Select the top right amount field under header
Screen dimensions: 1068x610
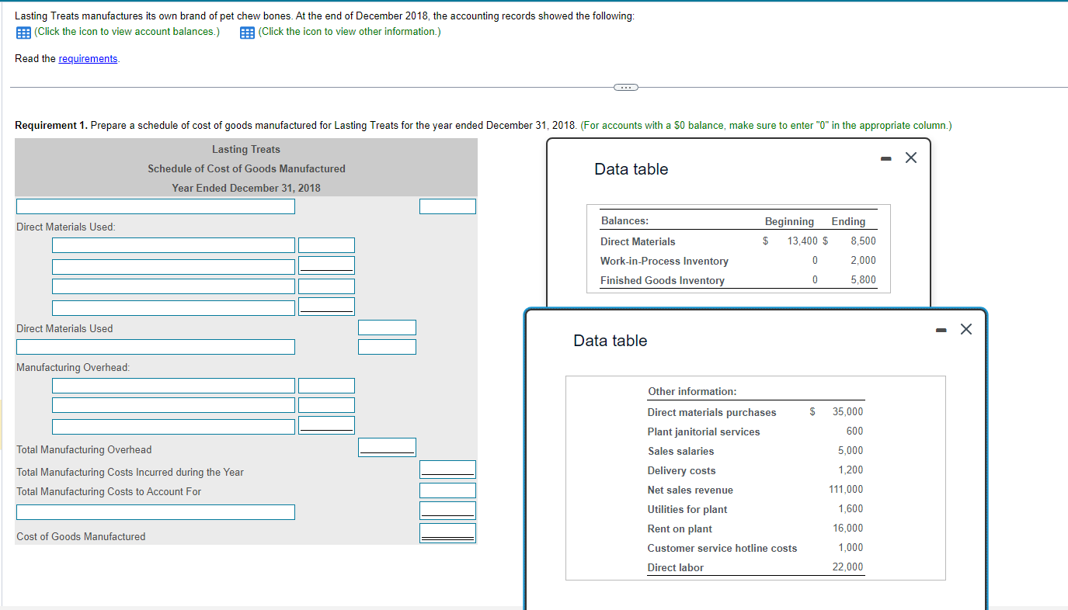tap(448, 206)
